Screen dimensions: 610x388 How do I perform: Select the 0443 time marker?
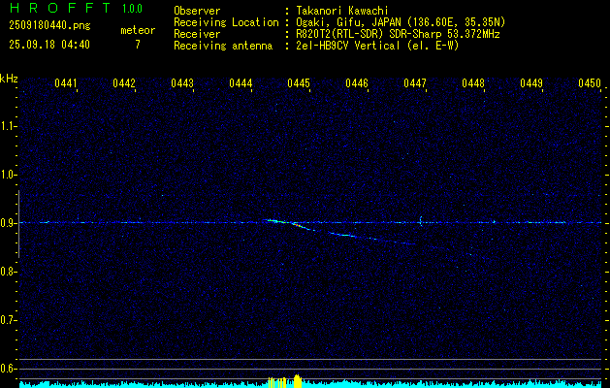tap(181, 84)
